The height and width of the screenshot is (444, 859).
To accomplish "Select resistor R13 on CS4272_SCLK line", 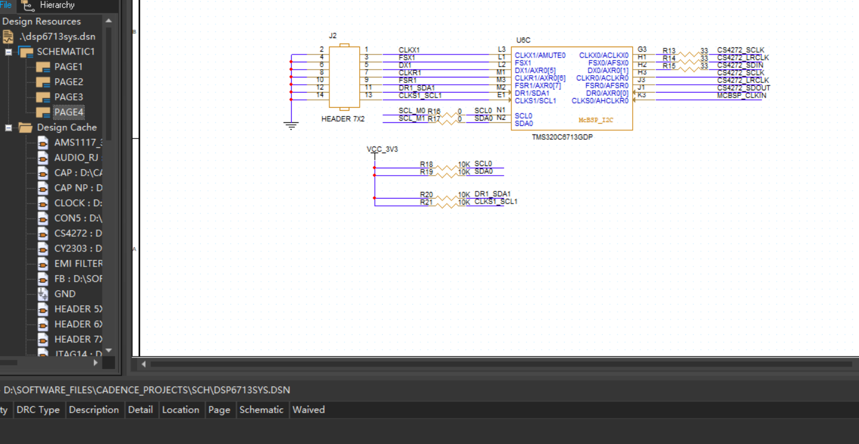I will [689, 53].
